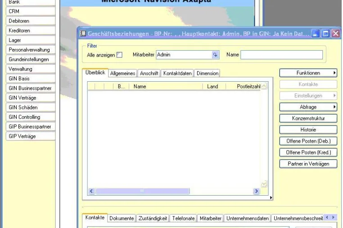Show the Dimension tab
Image resolution: width=343 pixels, height=228 pixels.
pos(208,73)
